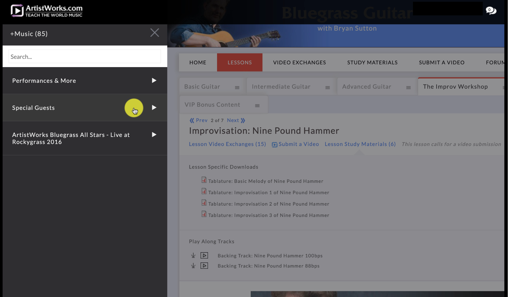
Task: Download the 88bps backing track
Action: (x=193, y=266)
